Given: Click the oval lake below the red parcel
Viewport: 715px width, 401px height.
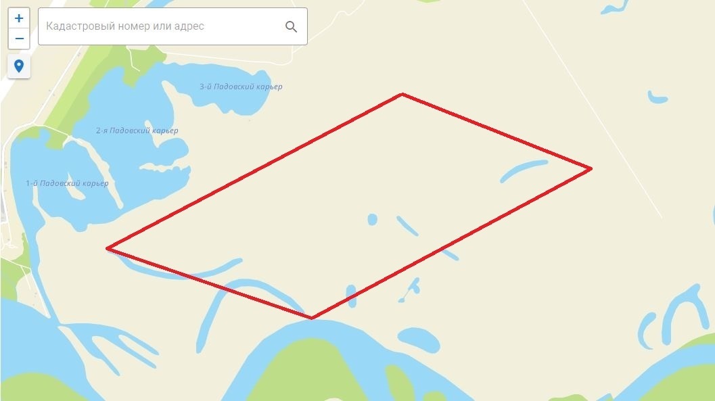Looking at the screenshot, I should (419, 339).
